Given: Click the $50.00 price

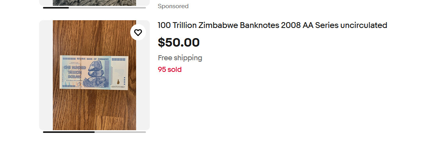Looking at the screenshot, I should 179,42.
